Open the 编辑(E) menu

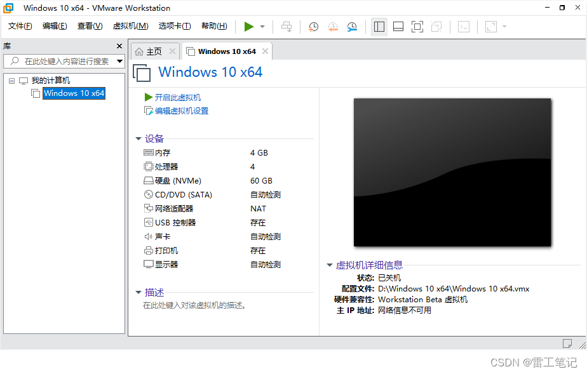coord(55,26)
